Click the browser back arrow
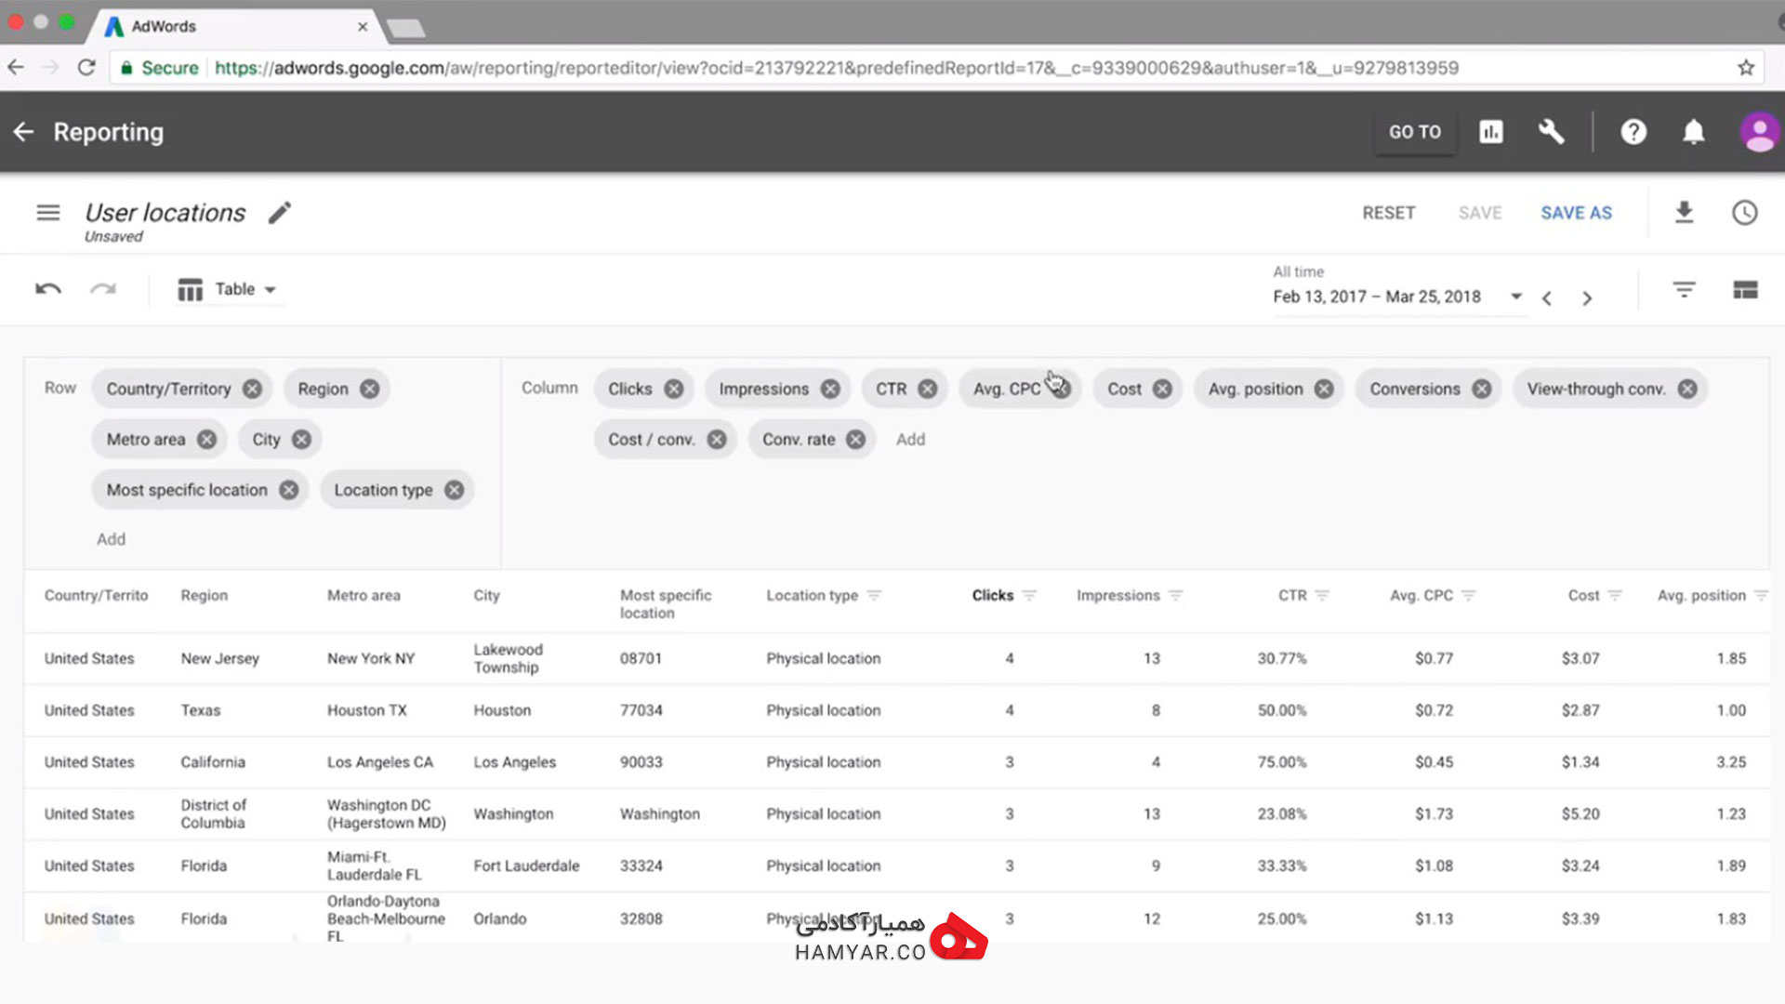This screenshot has width=1785, height=1004. click(16, 68)
